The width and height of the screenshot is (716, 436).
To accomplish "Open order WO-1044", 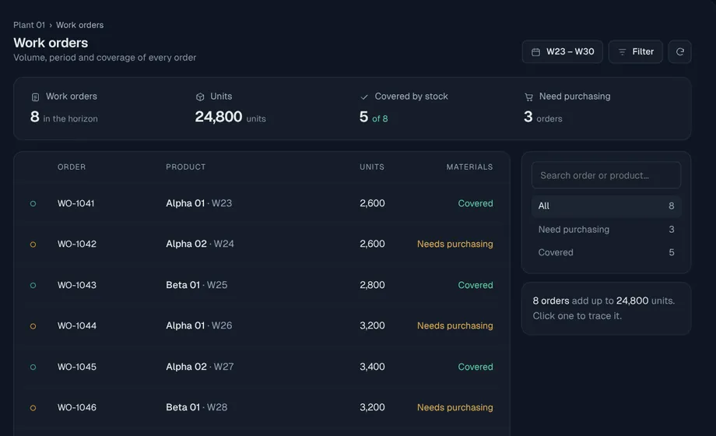I will [x=77, y=326].
